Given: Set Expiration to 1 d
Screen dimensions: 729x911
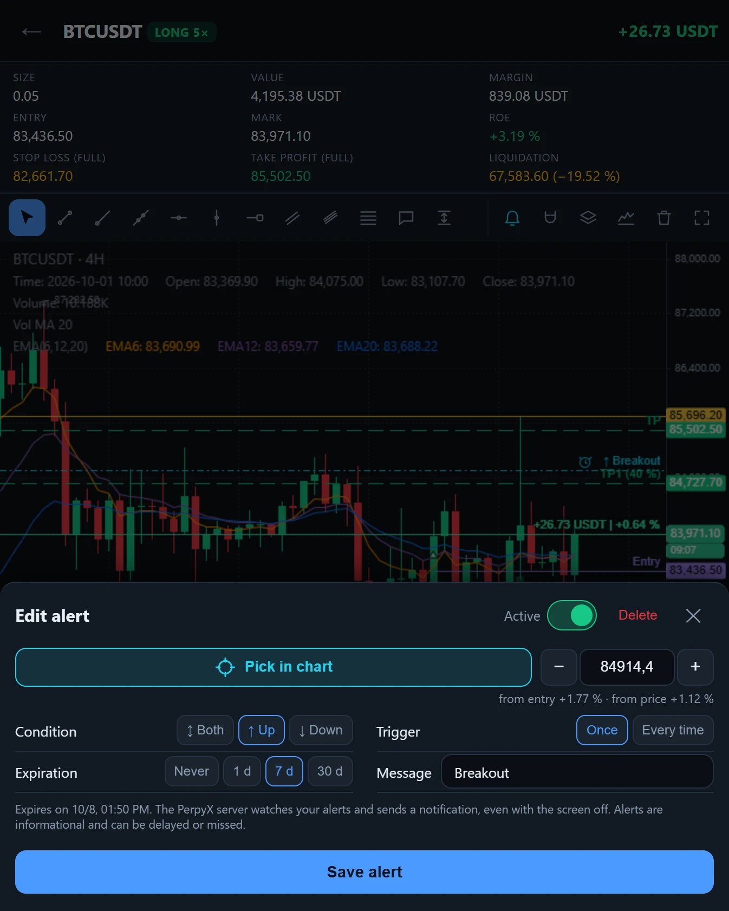Looking at the screenshot, I should [x=242, y=771].
